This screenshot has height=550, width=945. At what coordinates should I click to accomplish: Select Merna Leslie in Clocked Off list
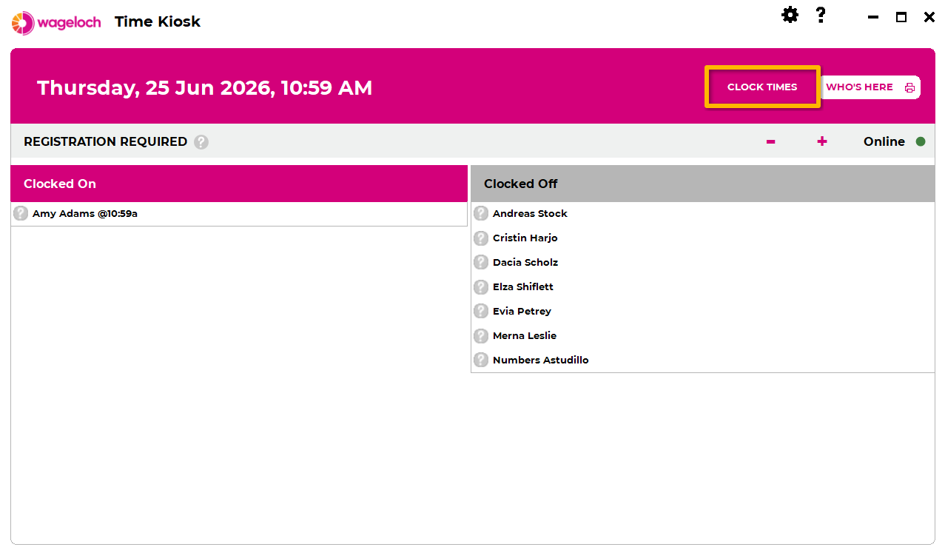click(703, 335)
